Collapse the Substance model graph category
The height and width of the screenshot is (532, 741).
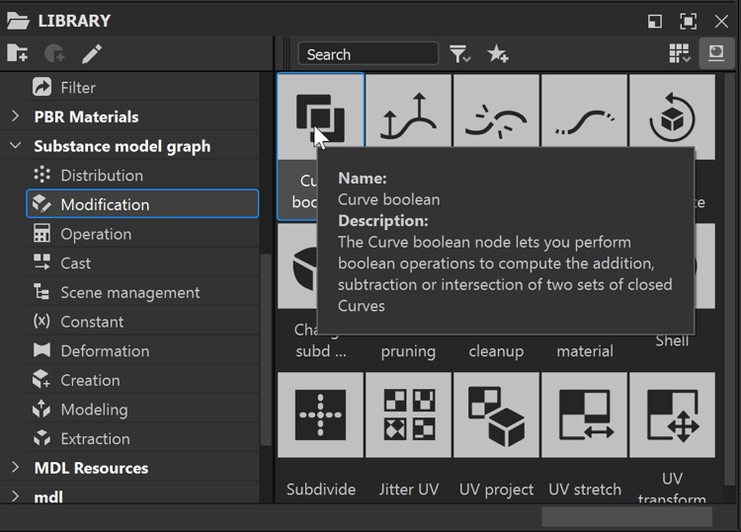coord(15,146)
